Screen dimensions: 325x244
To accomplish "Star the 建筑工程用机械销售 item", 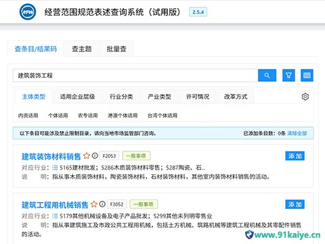I will tap(94, 204).
